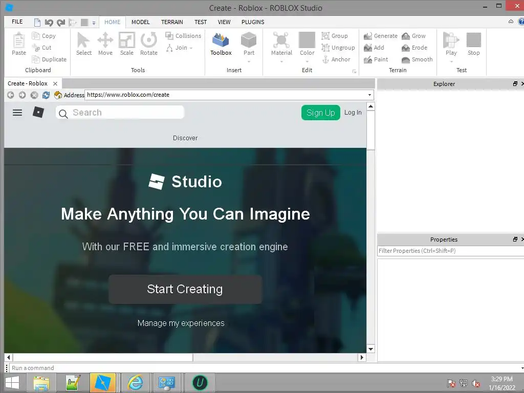This screenshot has width=524, height=393.
Task: Switch to the MODEL ribbon tab
Action: pos(140,22)
